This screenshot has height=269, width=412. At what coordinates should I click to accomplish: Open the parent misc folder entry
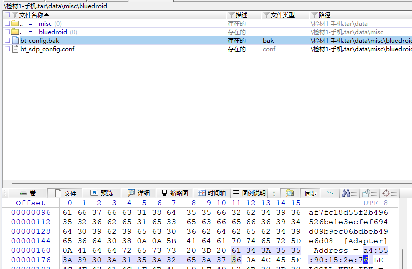[45, 24]
